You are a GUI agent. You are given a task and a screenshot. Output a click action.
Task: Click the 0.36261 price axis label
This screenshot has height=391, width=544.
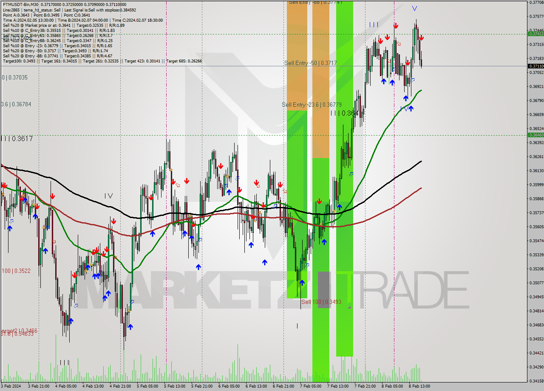(x=537, y=156)
